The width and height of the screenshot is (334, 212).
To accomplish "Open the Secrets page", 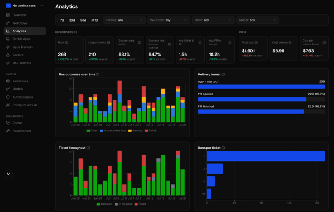I will (x=25, y=55).
